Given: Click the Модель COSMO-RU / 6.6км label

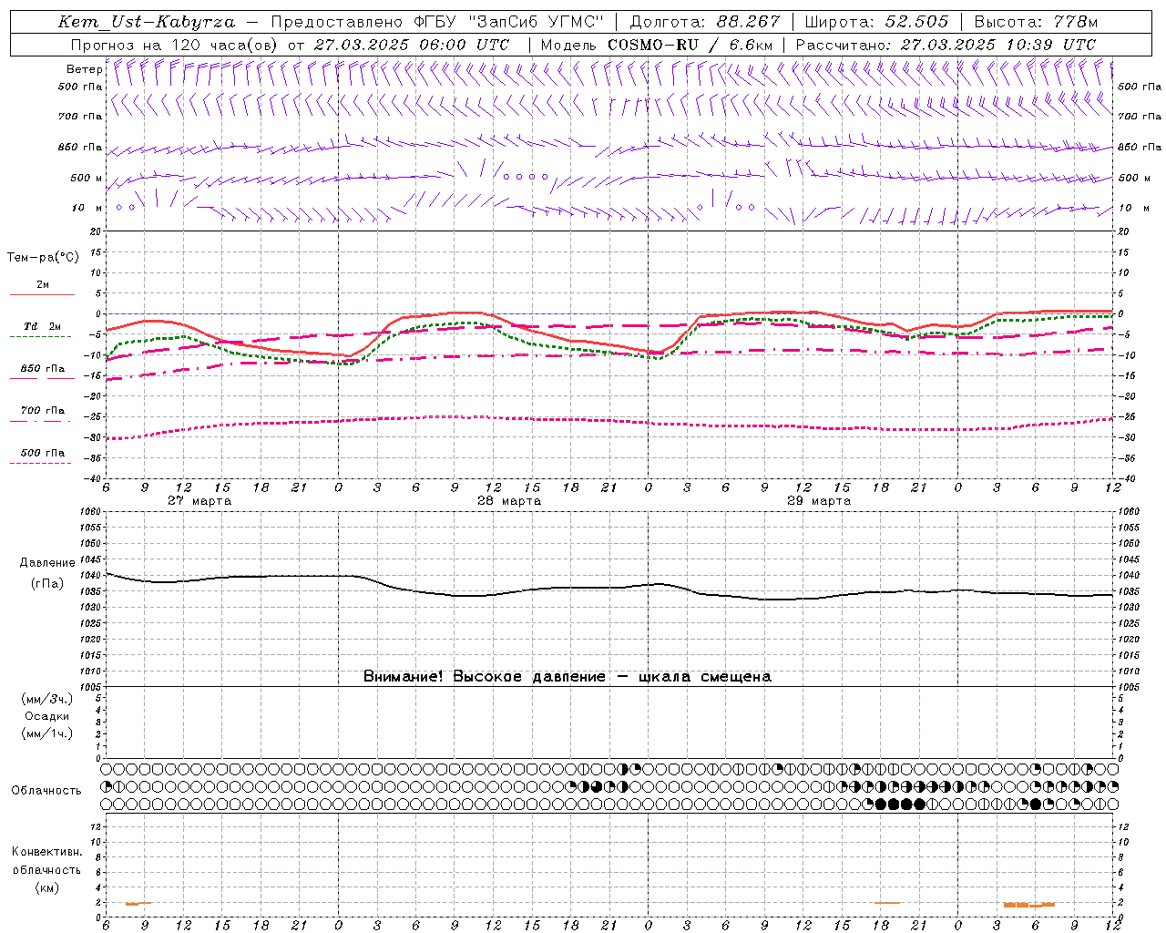Looking at the screenshot, I should 657,45.
